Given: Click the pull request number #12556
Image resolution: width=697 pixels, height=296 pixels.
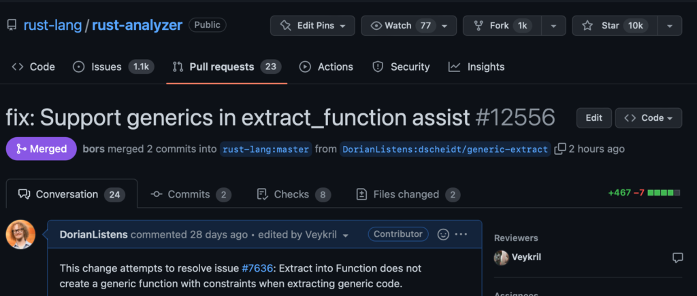Looking at the screenshot, I should click(x=515, y=118).
